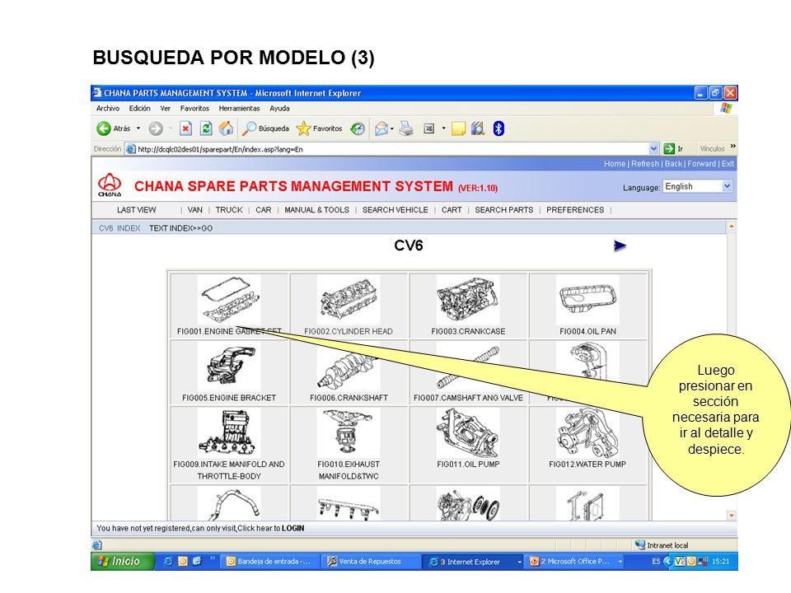Click the TEXT INDEX>>GO link

[180, 228]
